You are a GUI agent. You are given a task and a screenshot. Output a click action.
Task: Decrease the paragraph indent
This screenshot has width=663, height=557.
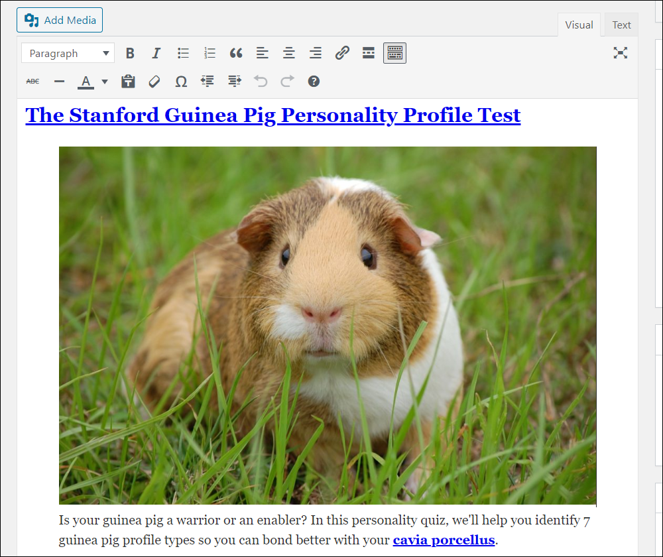click(x=208, y=81)
